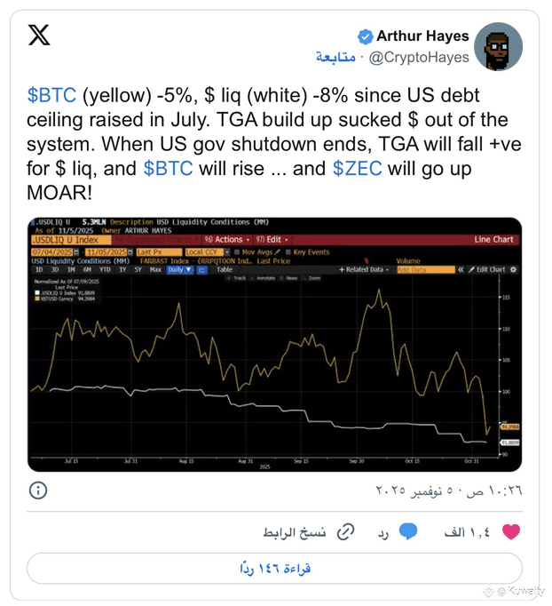Open the Actions dropdown in the chart
This screenshot has height=606, width=552.
point(225,240)
